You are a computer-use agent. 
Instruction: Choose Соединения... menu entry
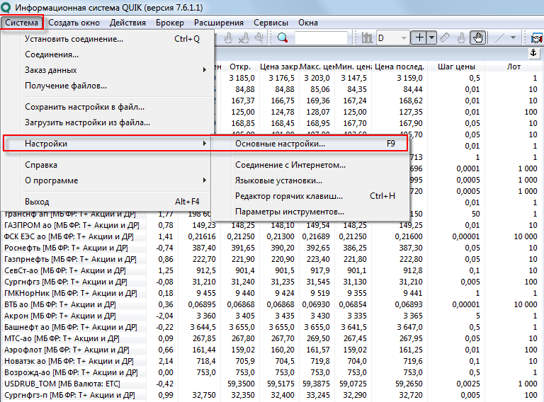tap(108, 54)
